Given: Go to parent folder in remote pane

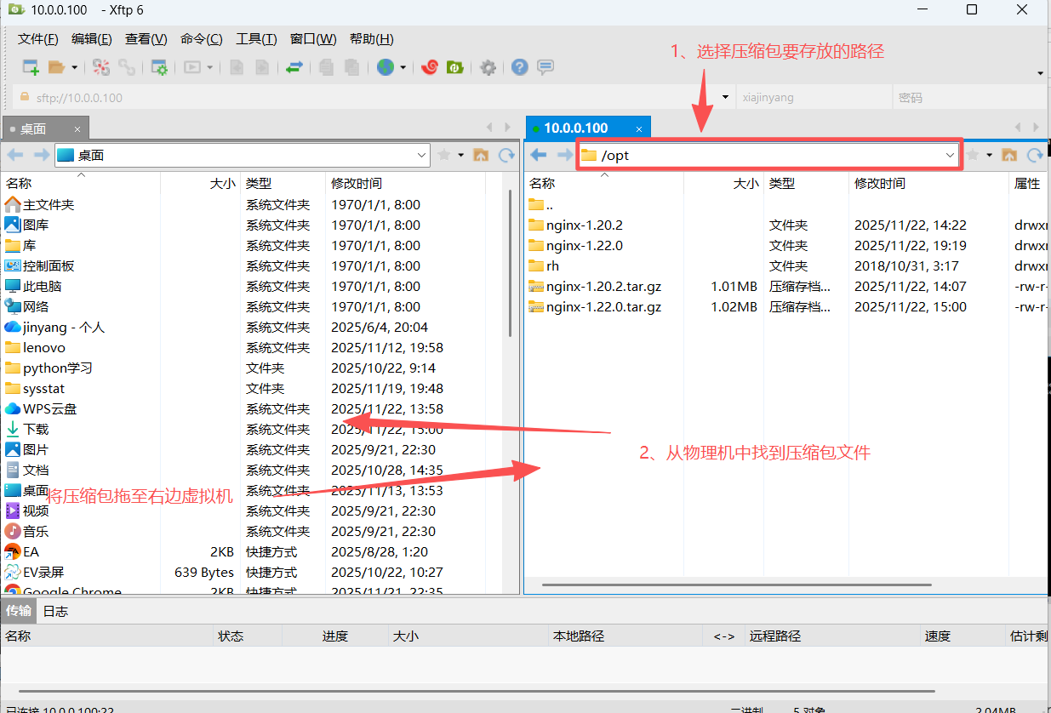Looking at the screenshot, I should coord(1009,155).
